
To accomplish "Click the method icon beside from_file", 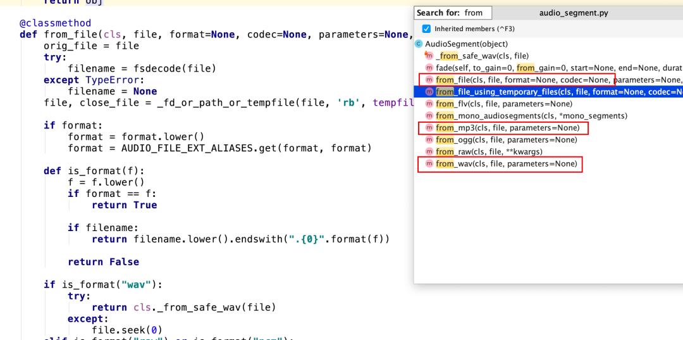I will tap(429, 80).
